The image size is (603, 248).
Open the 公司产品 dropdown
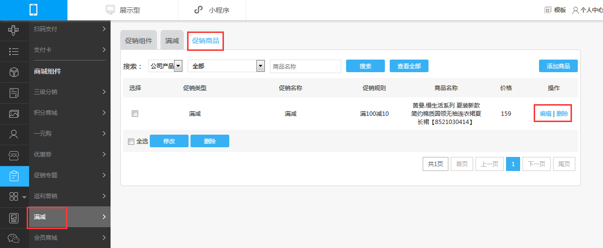coord(165,66)
